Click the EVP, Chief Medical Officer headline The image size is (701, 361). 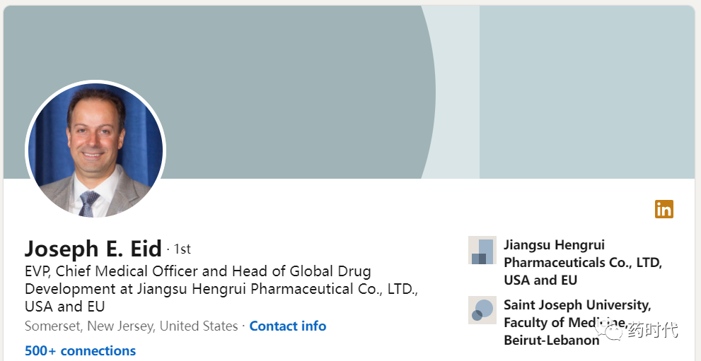pos(221,289)
